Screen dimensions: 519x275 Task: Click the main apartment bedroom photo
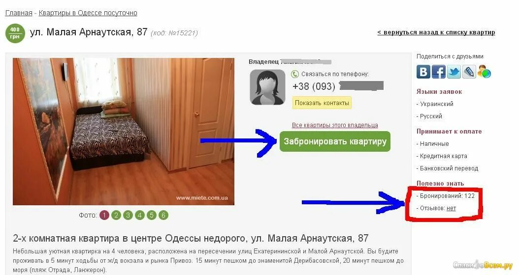click(x=124, y=132)
